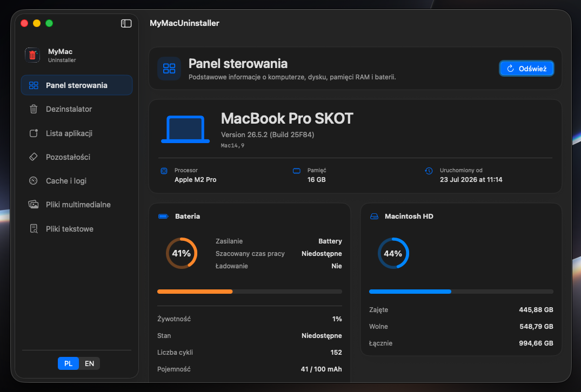Click the Uruchomiony od clock icon

pos(429,171)
